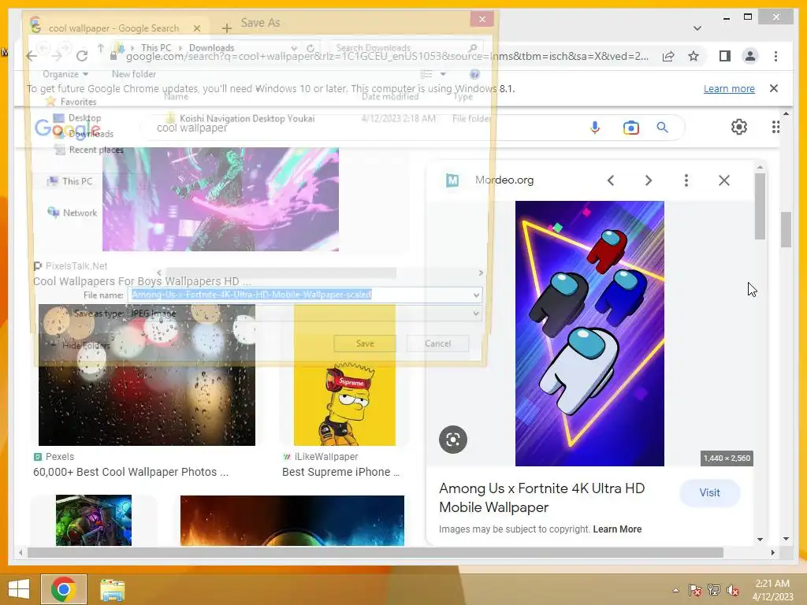Click the 60,000+ Best Cool Wallpaper Photos link
This screenshot has height=605, width=807.
(131, 472)
